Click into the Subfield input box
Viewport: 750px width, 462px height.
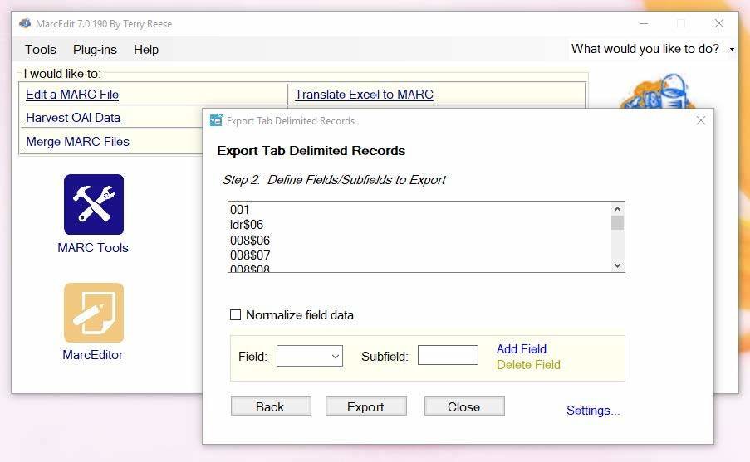(x=448, y=355)
